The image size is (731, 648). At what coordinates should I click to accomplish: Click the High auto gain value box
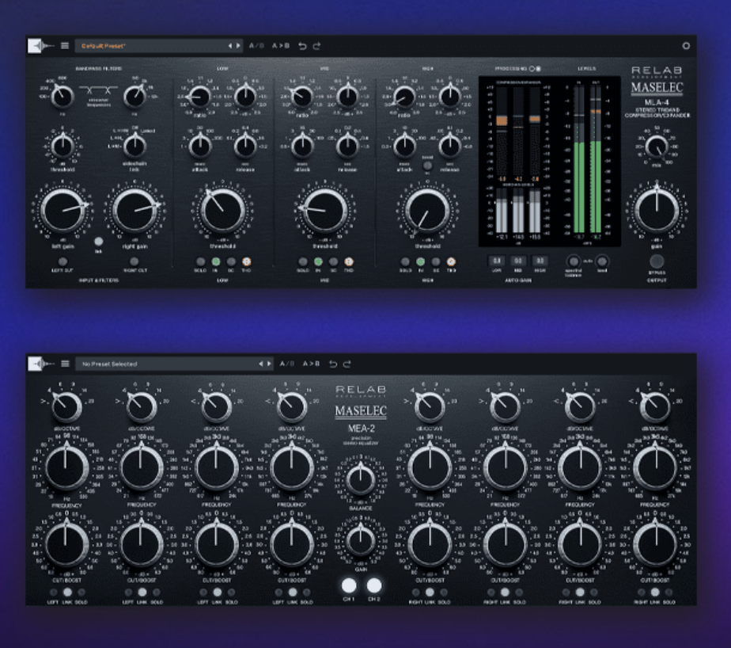pos(540,261)
